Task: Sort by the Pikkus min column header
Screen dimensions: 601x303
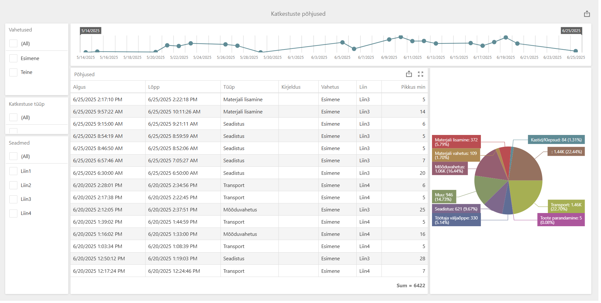Action: tap(405, 87)
